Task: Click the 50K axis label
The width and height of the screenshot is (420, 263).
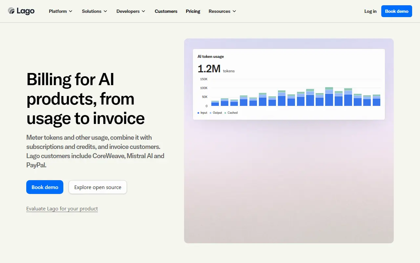Action: coord(204,97)
